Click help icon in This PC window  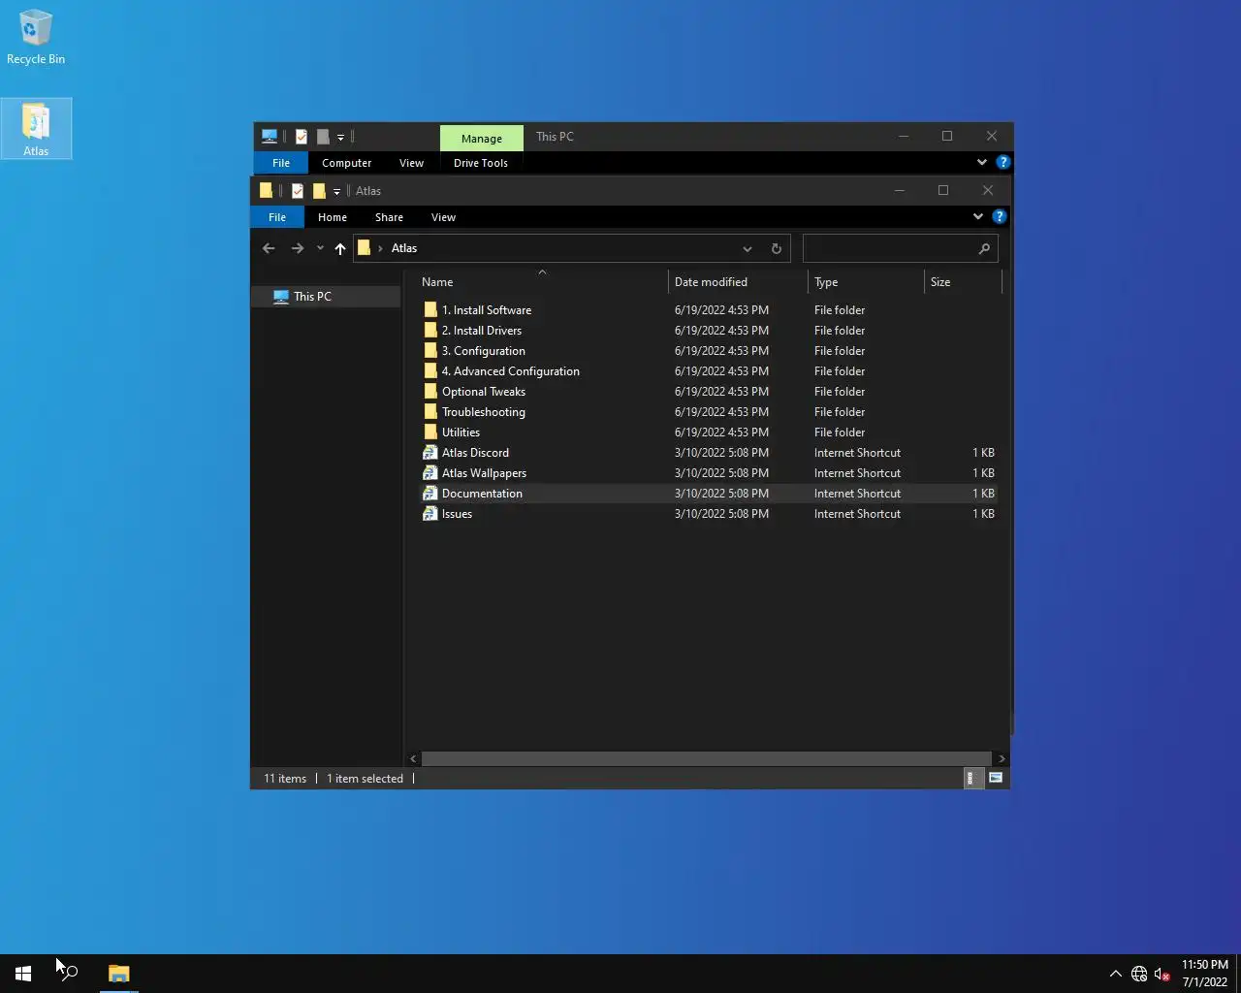(x=1003, y=162)
